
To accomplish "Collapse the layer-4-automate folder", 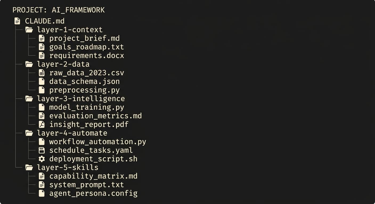I will pos(29,133).
